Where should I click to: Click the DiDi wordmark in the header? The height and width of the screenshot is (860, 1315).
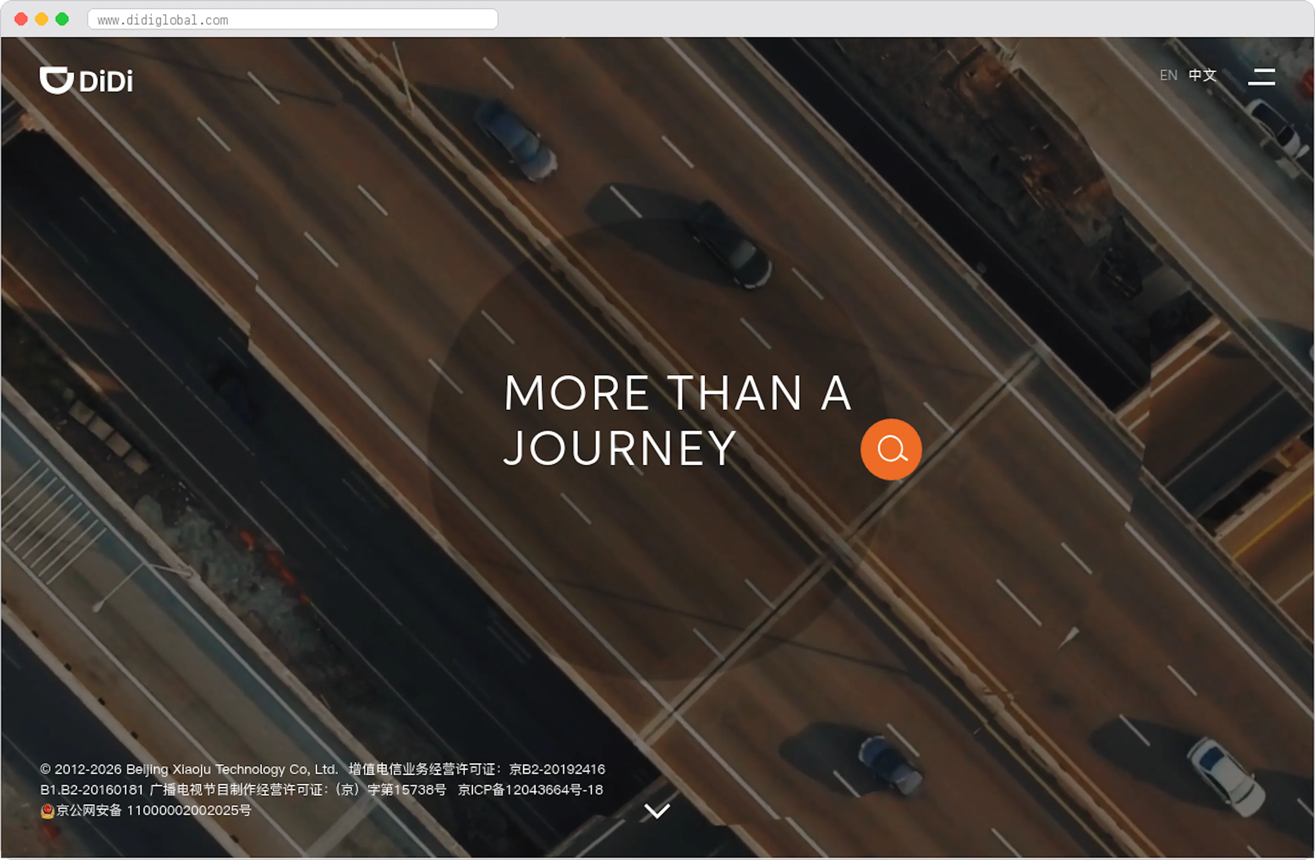pos(107,80)
